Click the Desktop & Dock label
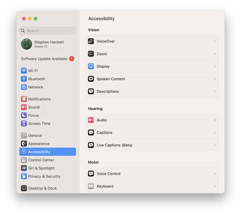Image resolution: width=241 pixels, height=215 pixels. (x=43, y=189)
